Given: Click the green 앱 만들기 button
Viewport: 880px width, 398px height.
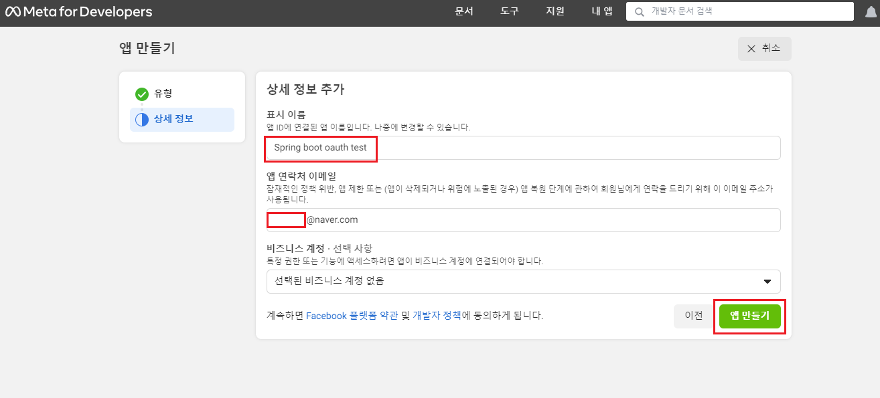Looking at the screenshot, I should click(x=750, y=316).
